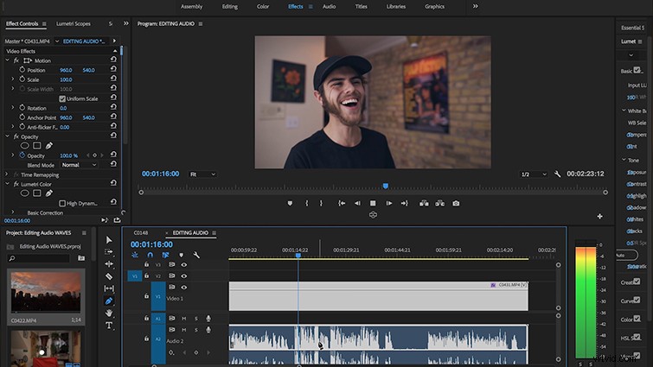Collapse the Motion effect section
Image resolution: width=653 pixels, height=367 pixels.
[8, 60]
